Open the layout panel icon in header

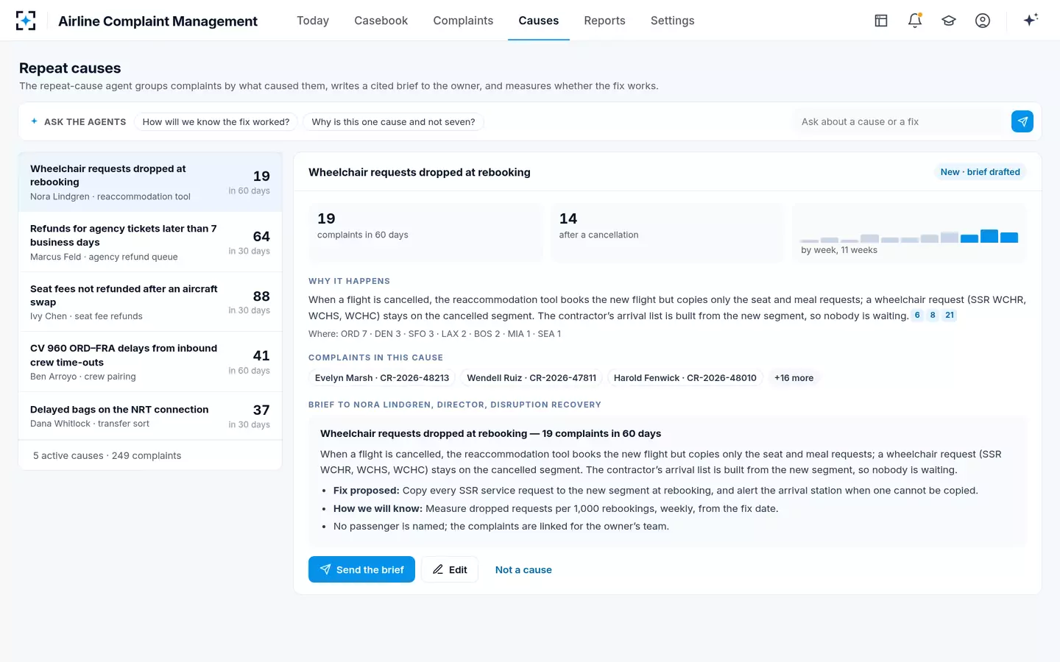pyautogui.click(x=881, y=21)
